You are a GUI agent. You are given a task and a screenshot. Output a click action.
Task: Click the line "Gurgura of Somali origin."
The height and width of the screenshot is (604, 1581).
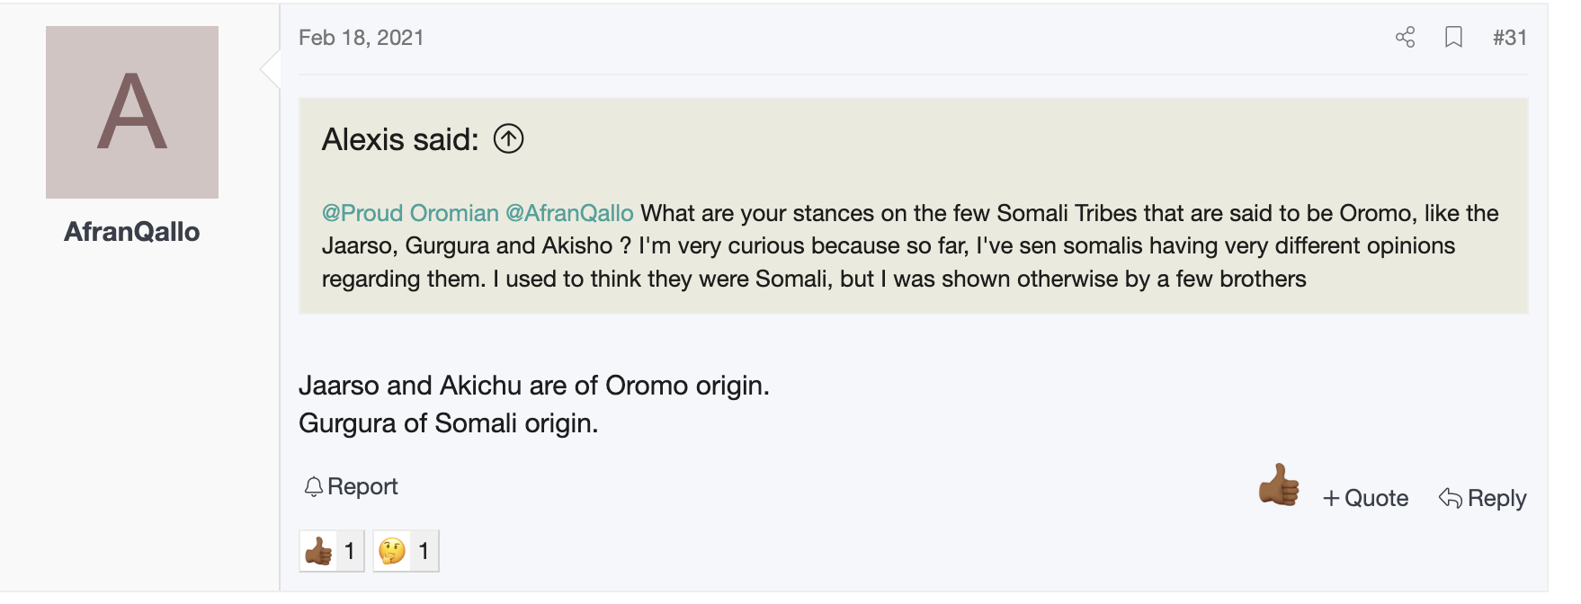click(448, 423)
